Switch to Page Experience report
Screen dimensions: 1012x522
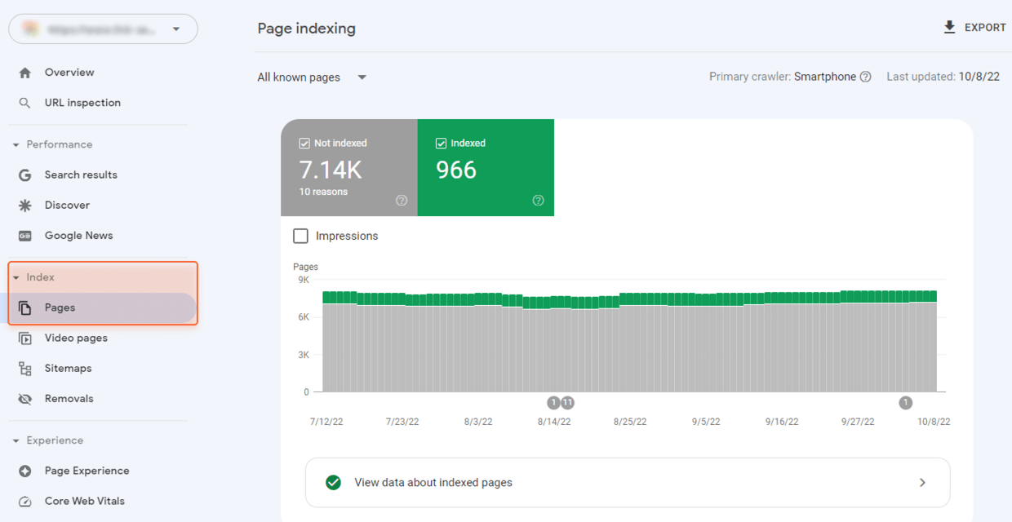27,471
